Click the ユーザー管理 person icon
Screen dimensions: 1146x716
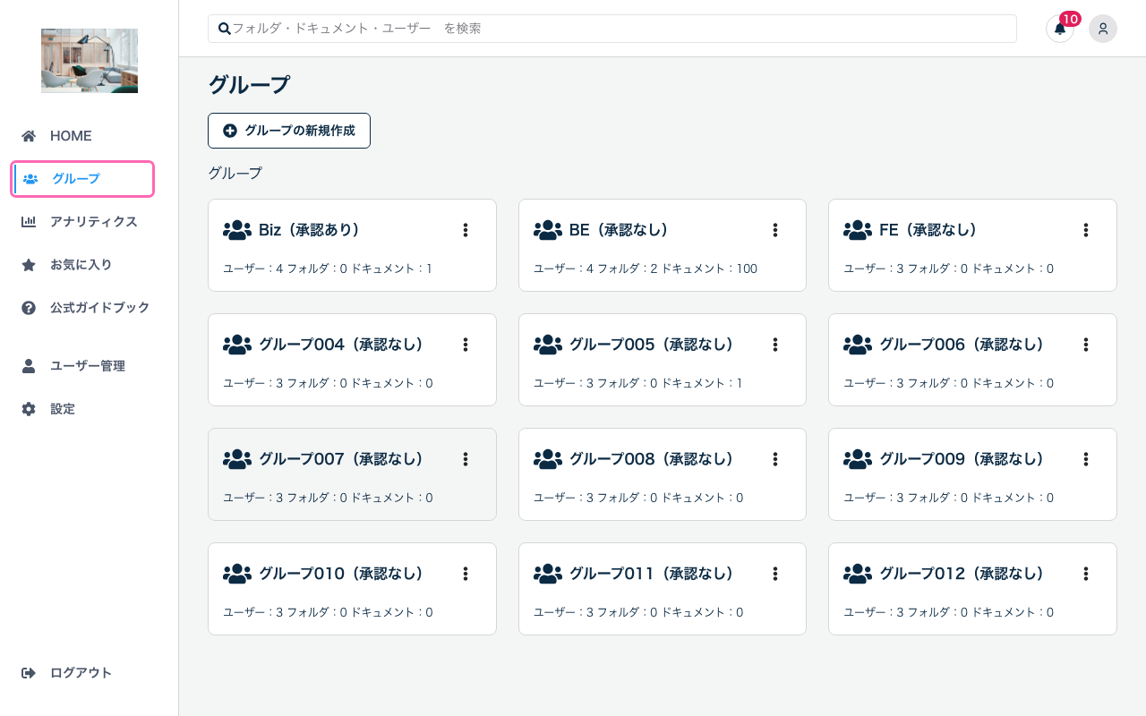coord(28,365)
